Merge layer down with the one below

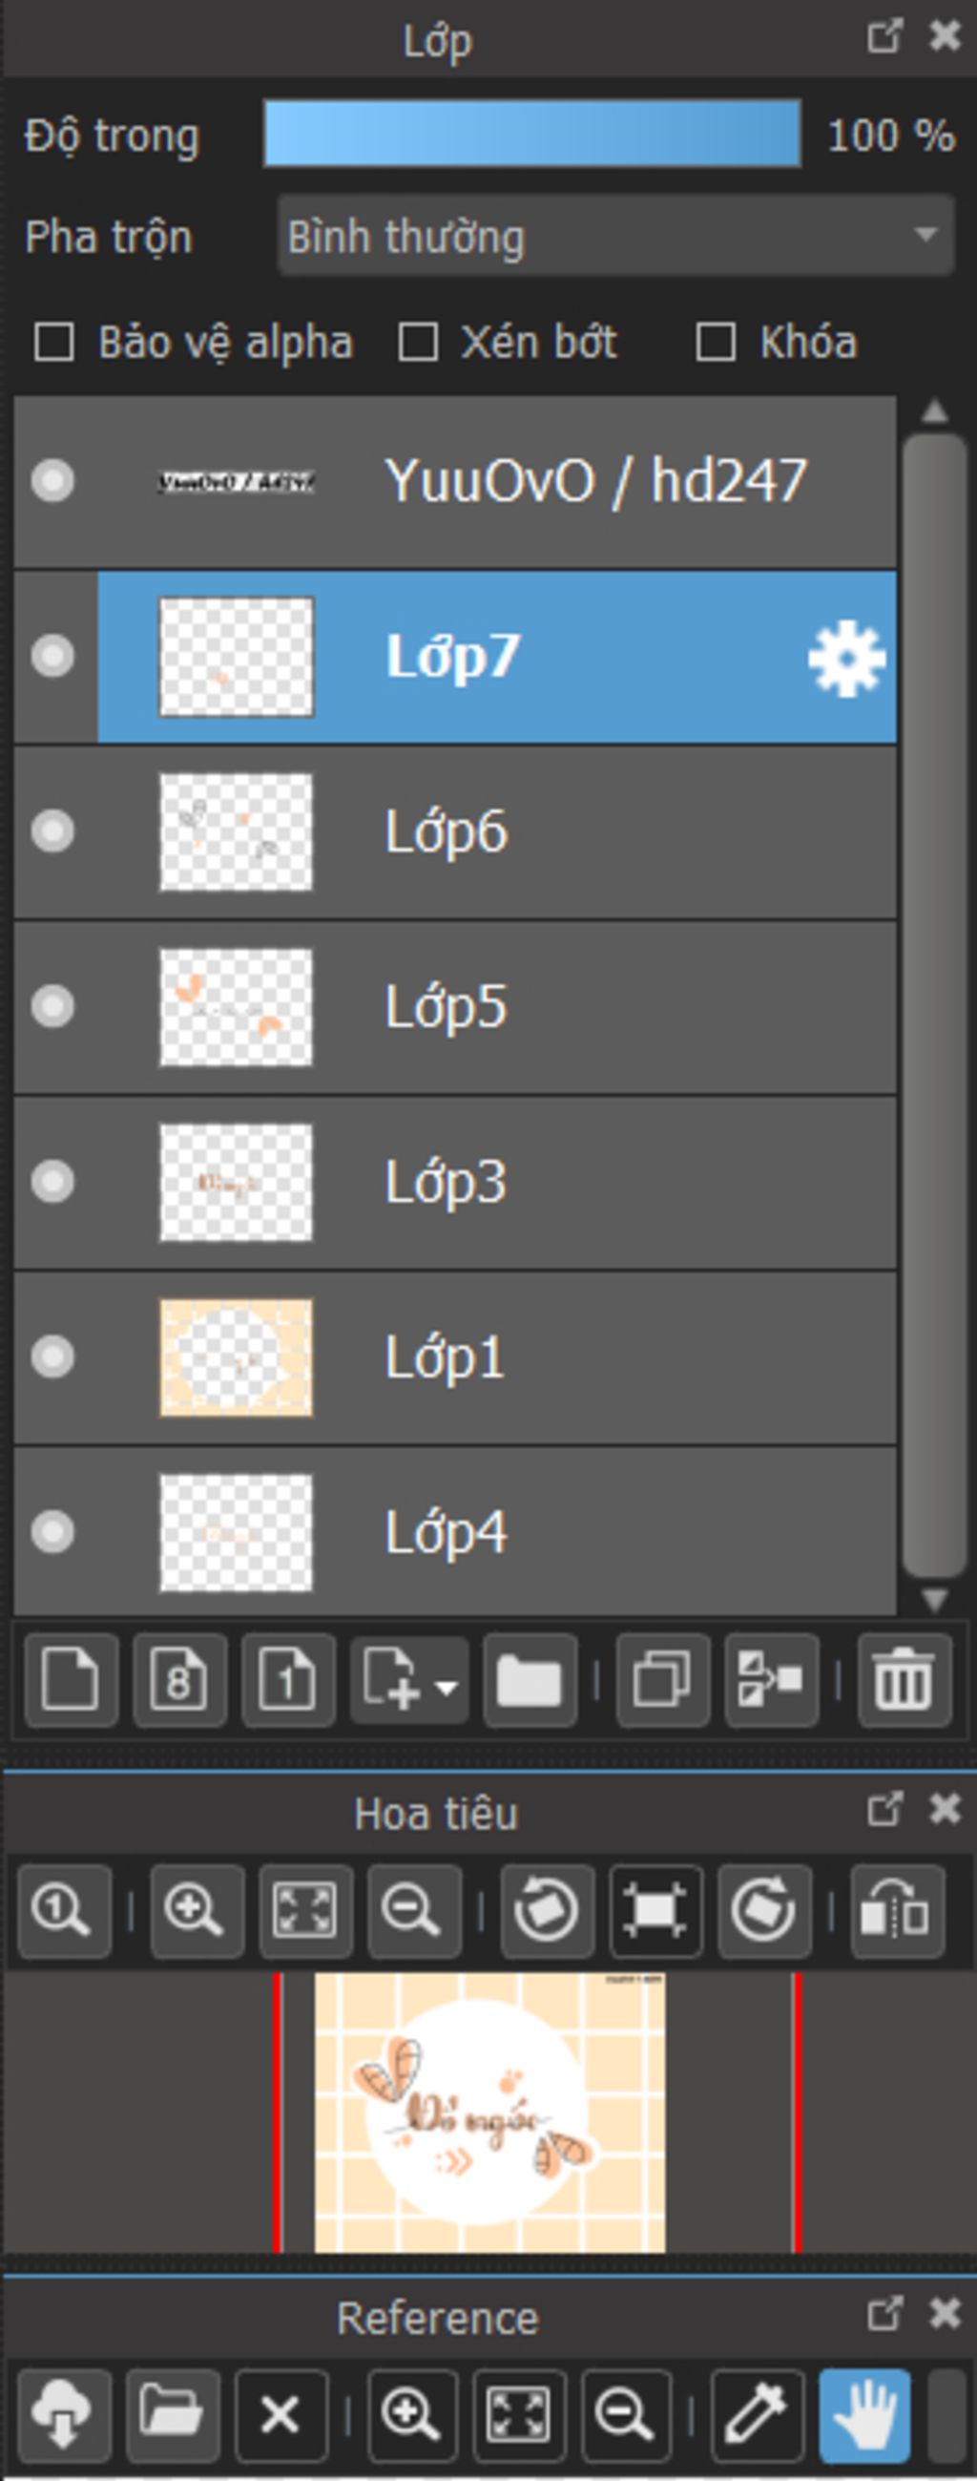coord(771,1680)
